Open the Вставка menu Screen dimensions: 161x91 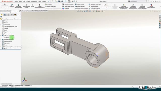click(28, 1)
